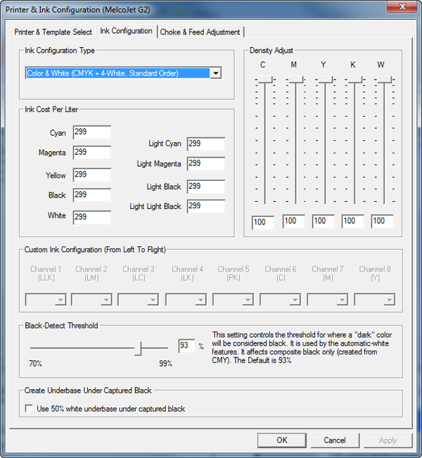This screenshot has width=422, height=458.
Task: Click the C density value box
Action: click(x=263, y=222)
